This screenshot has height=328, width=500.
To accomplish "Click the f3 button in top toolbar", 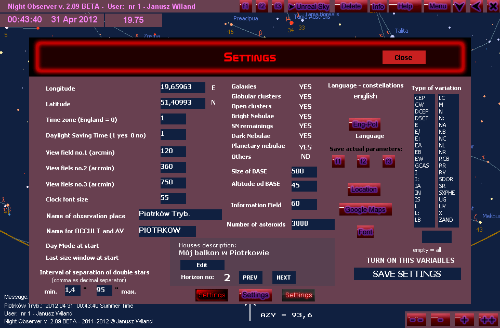I will (278, 6).
